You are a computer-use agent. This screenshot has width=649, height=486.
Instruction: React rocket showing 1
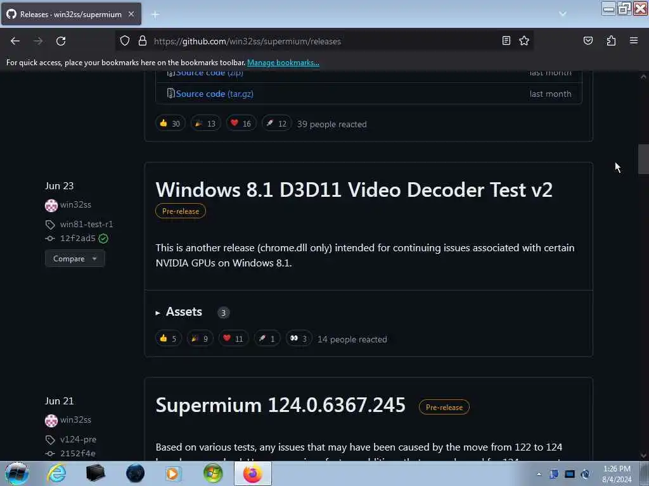267,339
